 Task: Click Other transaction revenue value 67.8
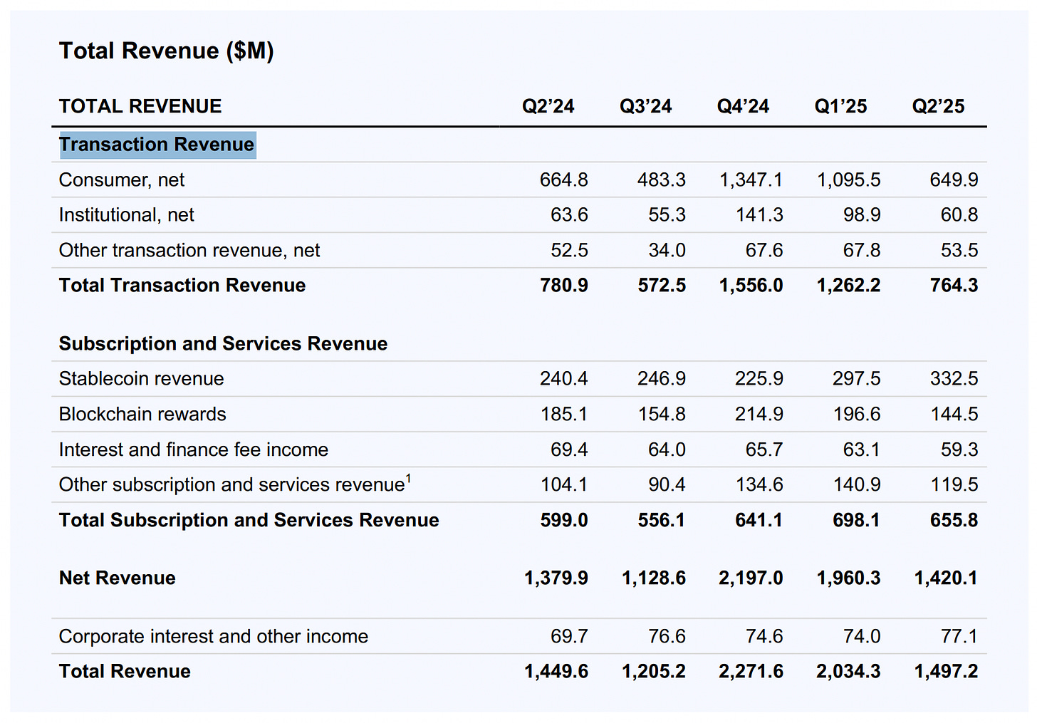(x=862, y=251)
